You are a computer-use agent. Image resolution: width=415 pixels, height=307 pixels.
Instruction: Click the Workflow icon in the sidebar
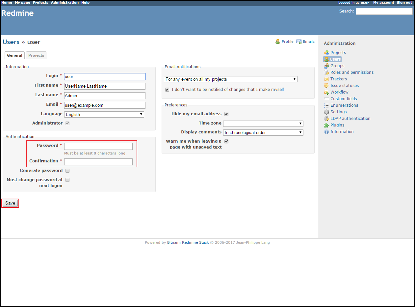point(326,92)
